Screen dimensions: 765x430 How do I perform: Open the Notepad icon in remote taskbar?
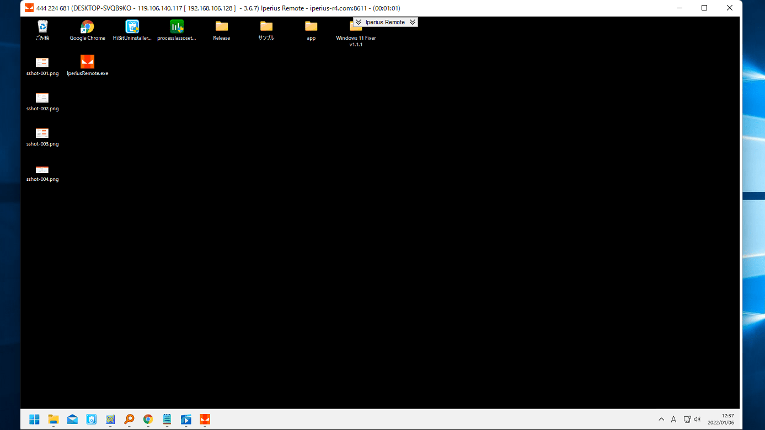(x=167, y=420)
